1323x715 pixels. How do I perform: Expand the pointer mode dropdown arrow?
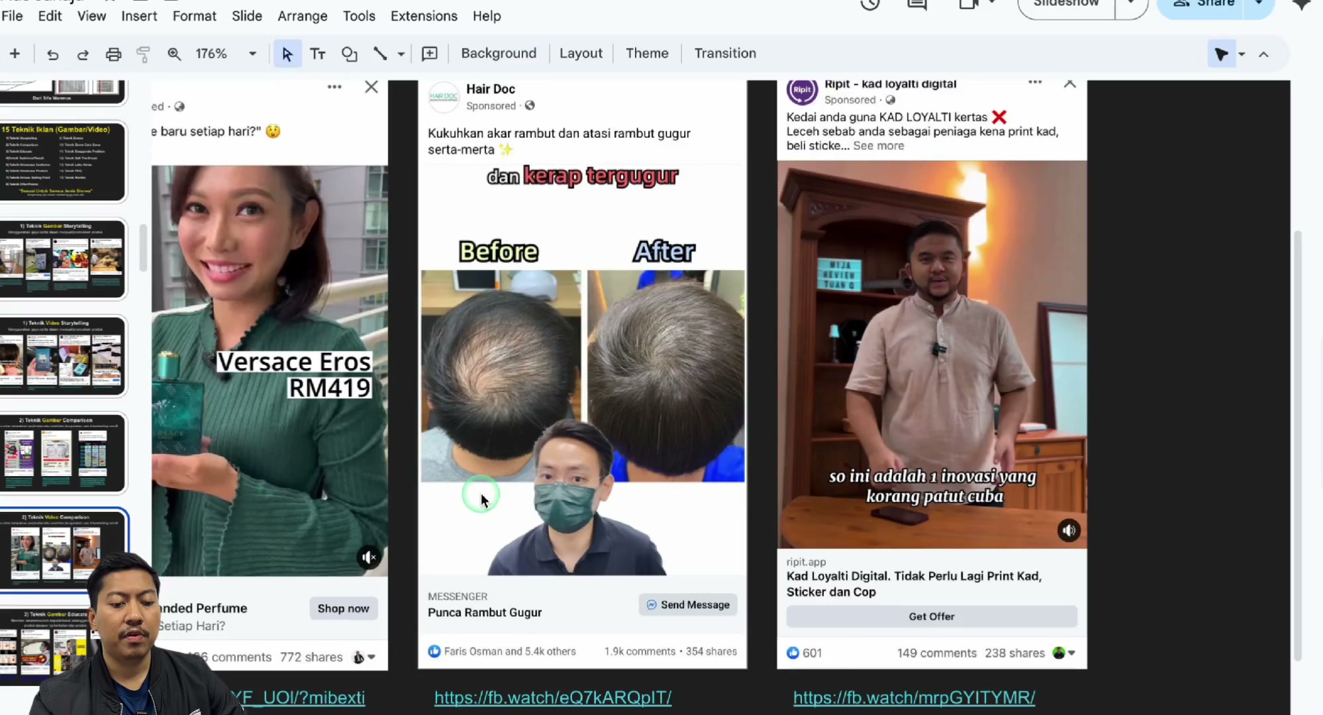point(1242,54)
